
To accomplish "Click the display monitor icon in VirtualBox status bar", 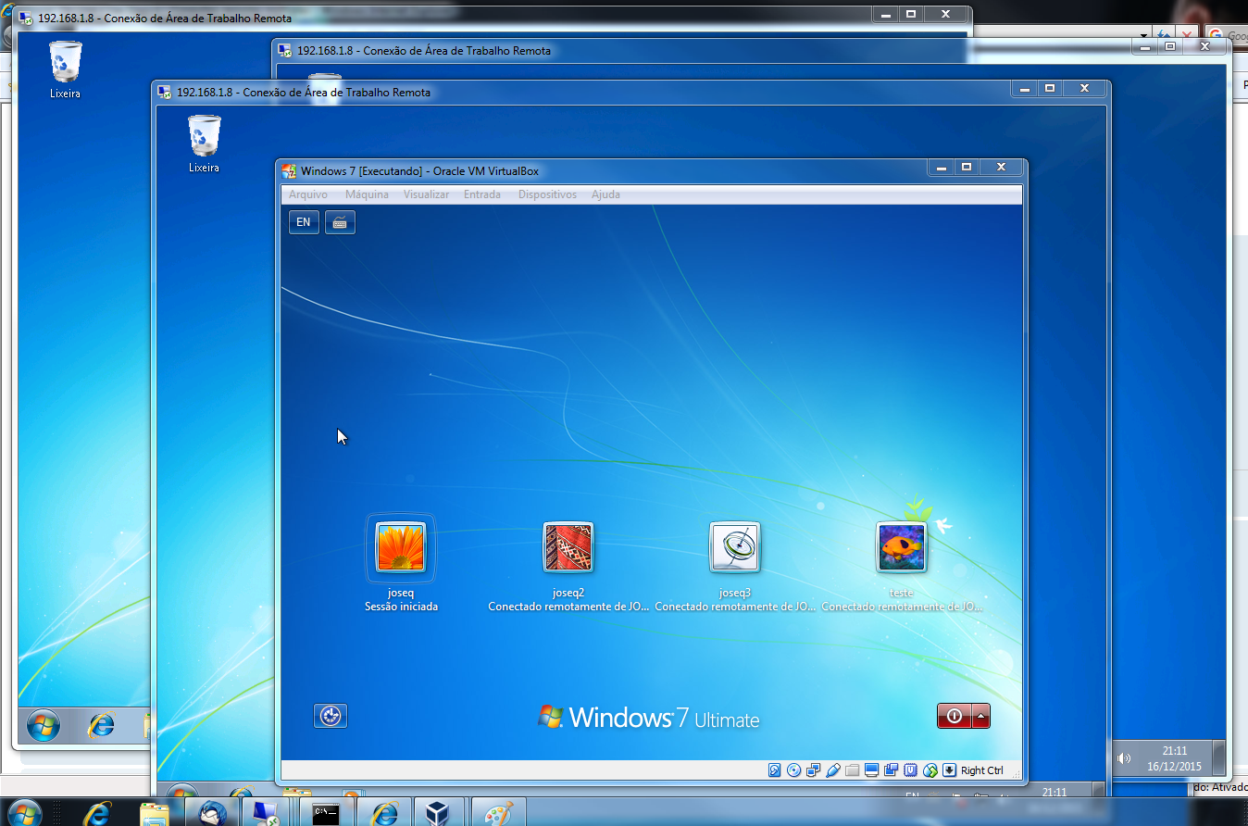I will [871, 770].
